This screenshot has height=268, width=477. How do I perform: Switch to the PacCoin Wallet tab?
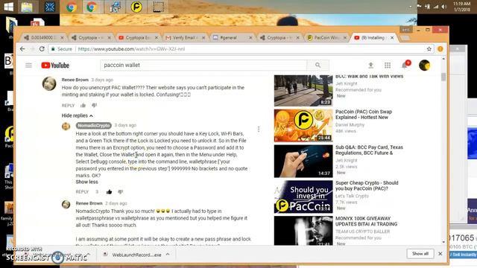tap(326, 38)
